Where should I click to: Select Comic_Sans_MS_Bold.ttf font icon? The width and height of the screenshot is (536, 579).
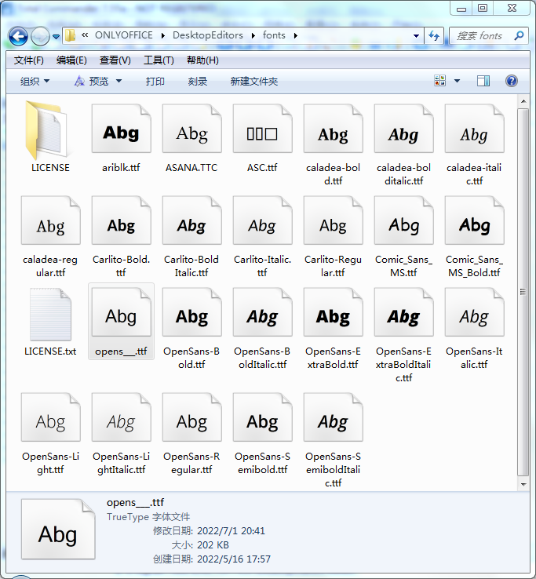click(x=474, y=220)
